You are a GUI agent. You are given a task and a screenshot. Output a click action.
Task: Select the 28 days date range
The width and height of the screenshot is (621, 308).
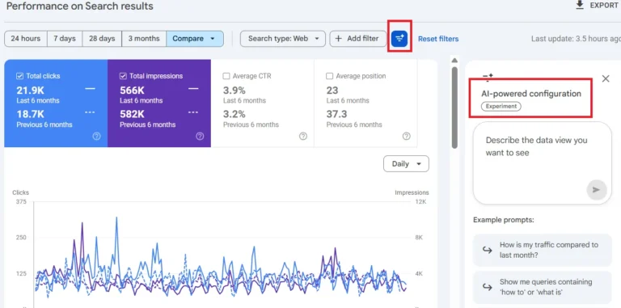tap(102, 39)
